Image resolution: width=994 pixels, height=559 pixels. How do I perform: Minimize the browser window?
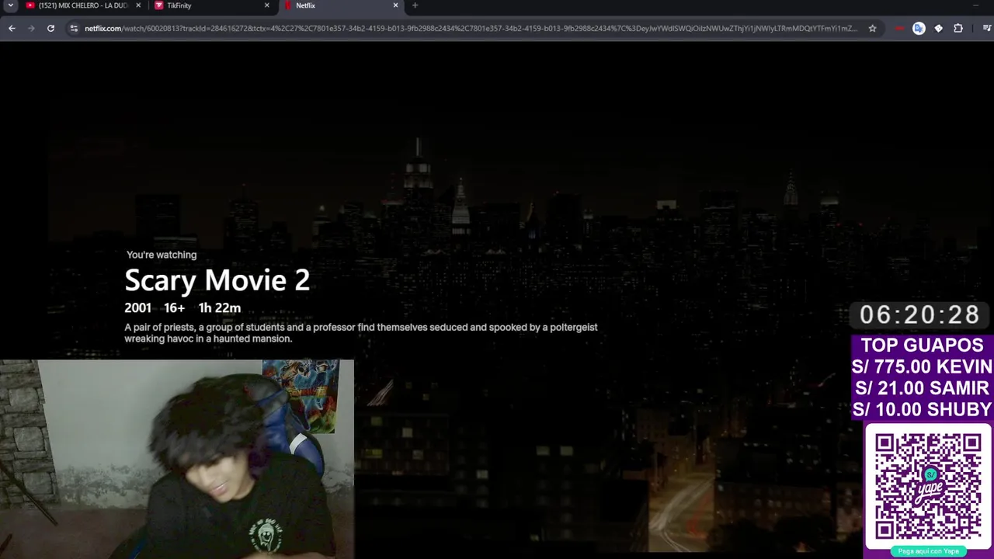[976, 5]
